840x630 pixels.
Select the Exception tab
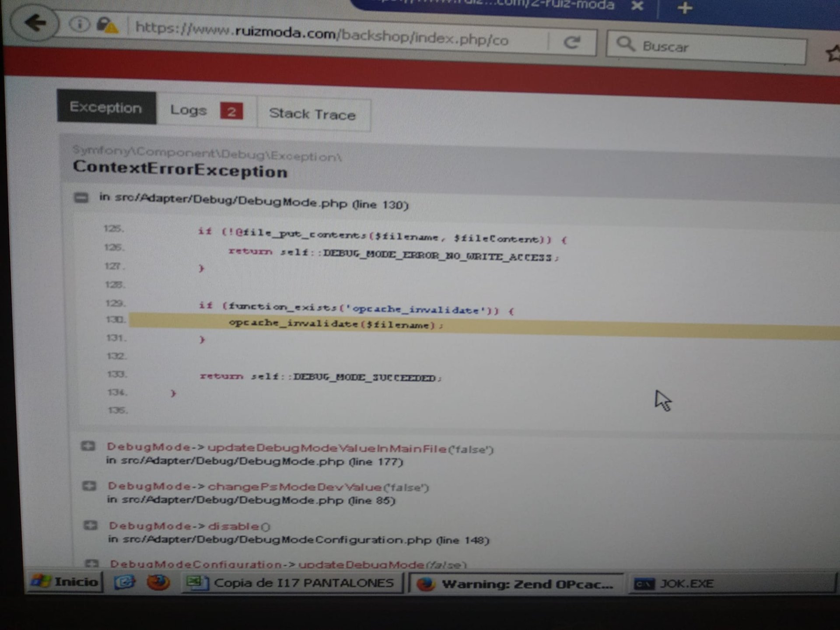[106, 108]
